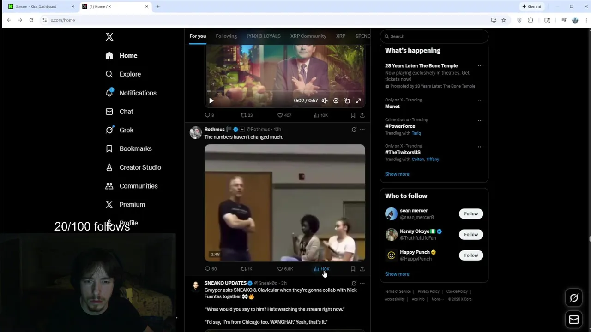The width and height of the screenshot is (591, 332).
Task: Open Creator Studio
Action: click(x=133, y=167)
